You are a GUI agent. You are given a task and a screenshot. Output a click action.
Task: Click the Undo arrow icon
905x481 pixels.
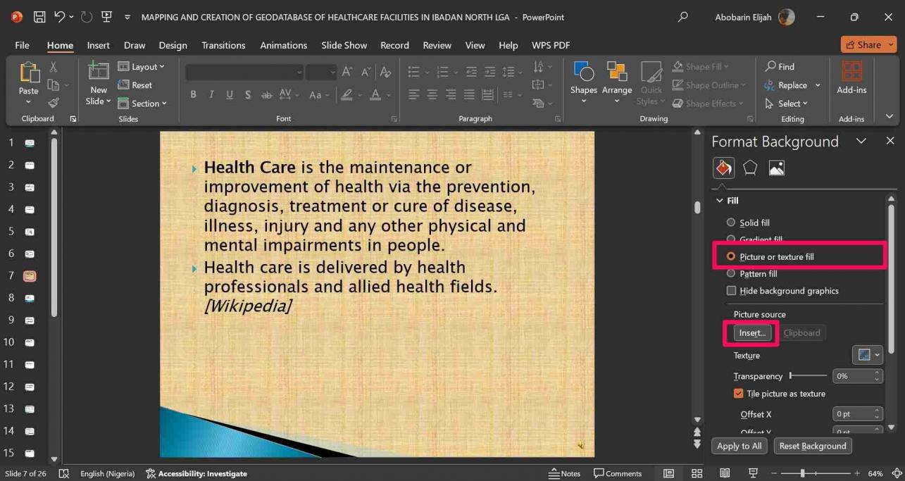click(x=60, y=17)
